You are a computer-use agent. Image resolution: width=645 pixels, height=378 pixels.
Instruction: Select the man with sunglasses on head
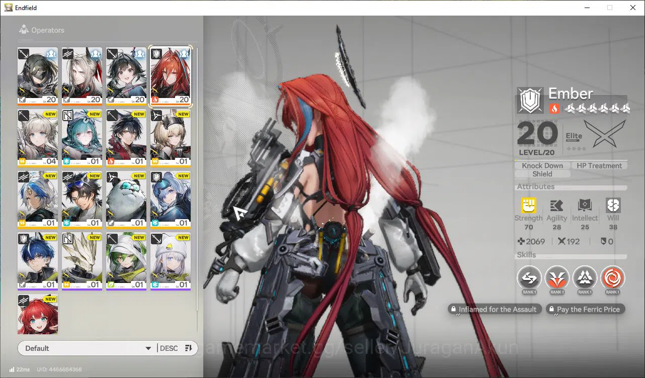[x=82, y=200]
